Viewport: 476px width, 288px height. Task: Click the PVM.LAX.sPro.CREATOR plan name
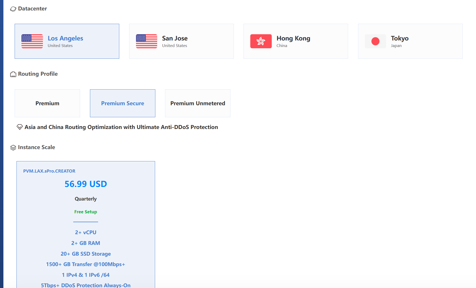pos(49,171)
